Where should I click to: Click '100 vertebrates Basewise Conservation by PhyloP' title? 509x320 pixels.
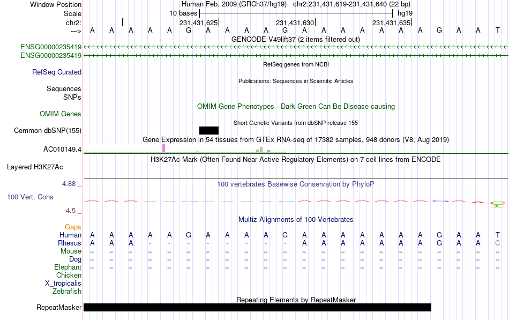(x=296, y=184)
